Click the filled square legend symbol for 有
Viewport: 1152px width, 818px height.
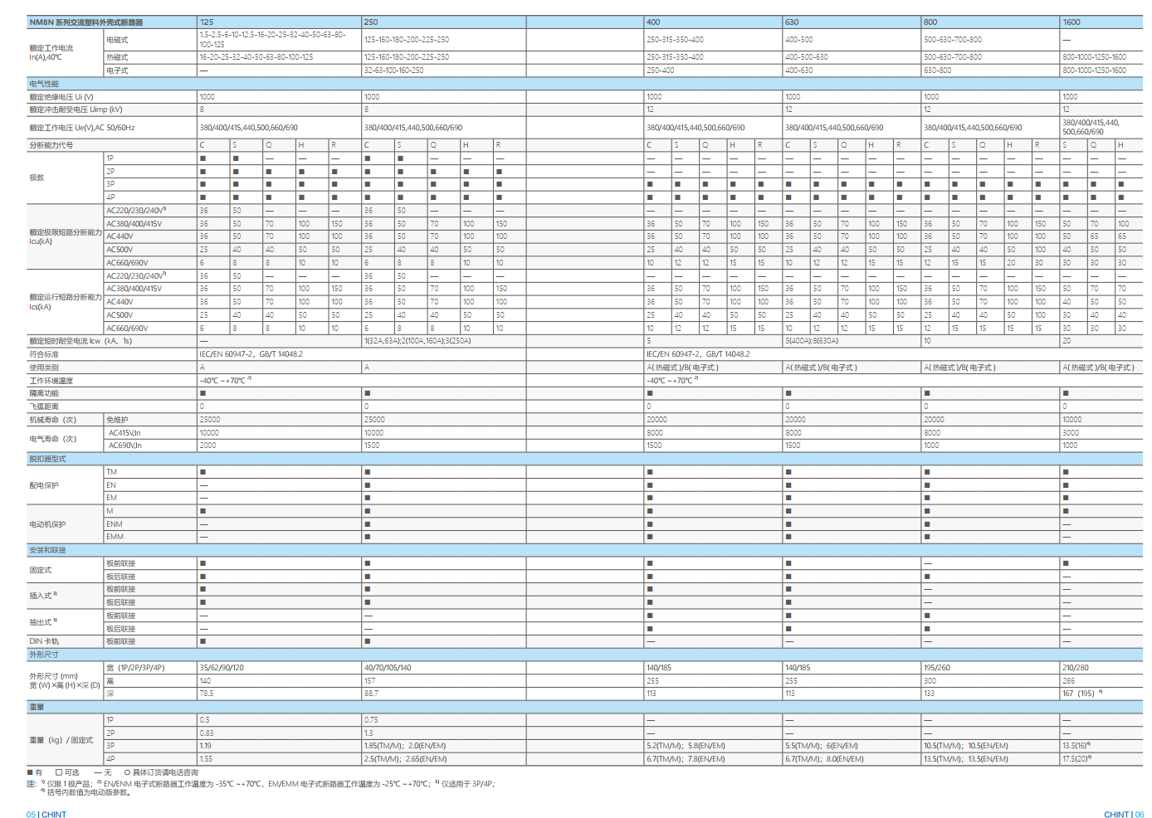30,772
